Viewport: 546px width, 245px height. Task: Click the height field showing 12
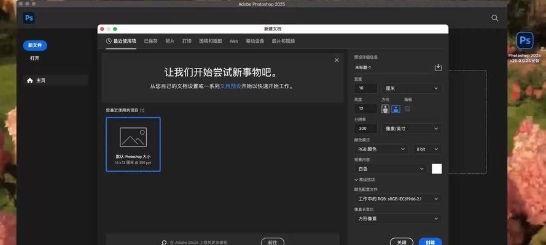pyautogui.click(x=365, y=109)
